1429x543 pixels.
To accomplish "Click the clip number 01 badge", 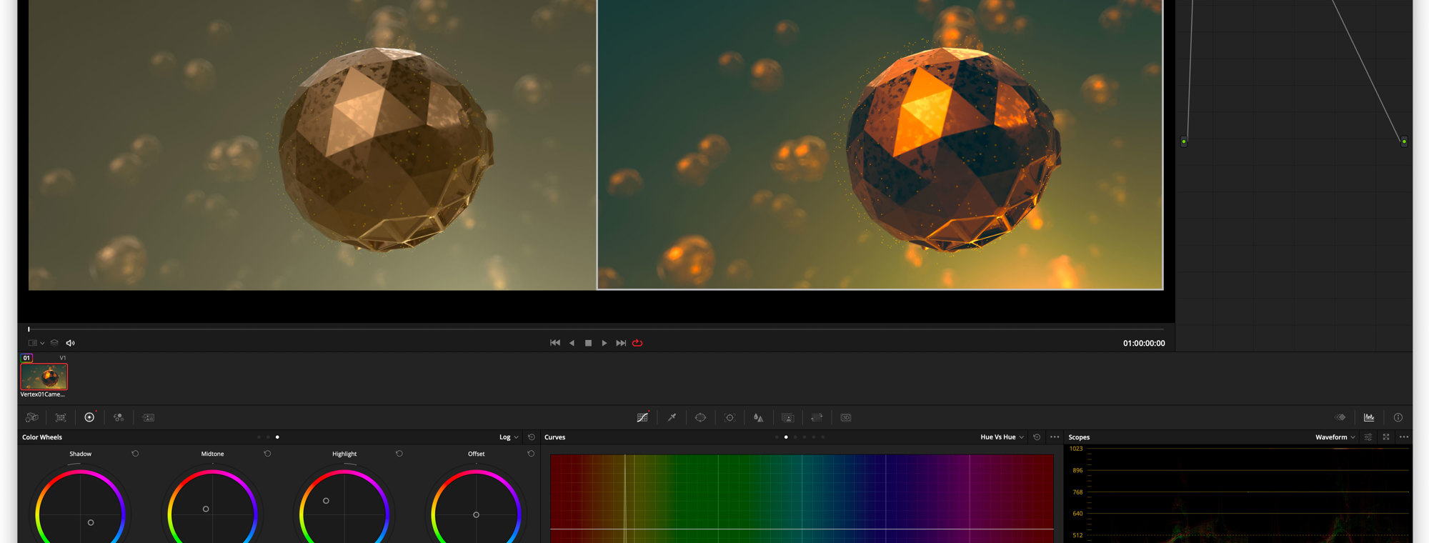I will [x=26, y=358].
